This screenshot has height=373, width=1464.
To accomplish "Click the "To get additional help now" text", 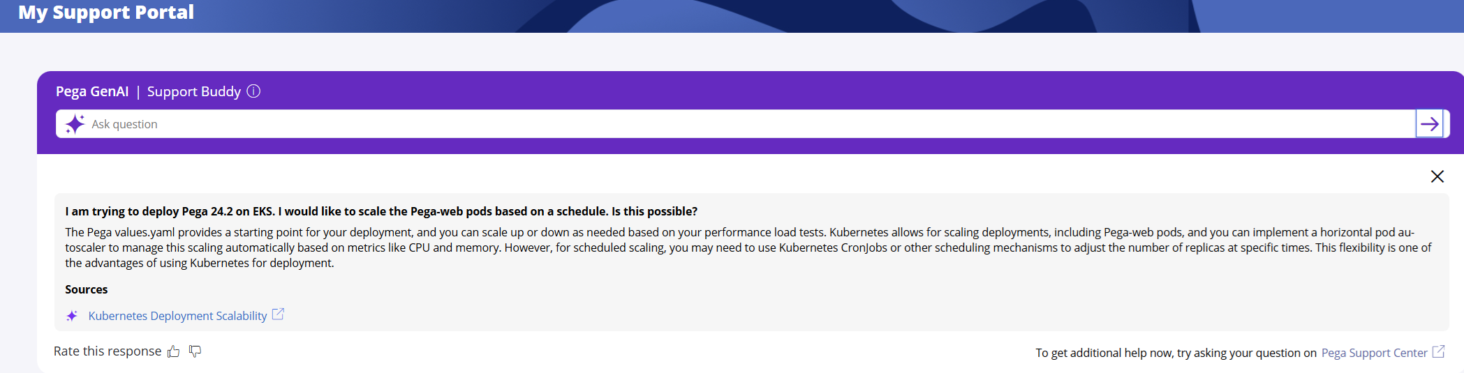I will 1176,353.
